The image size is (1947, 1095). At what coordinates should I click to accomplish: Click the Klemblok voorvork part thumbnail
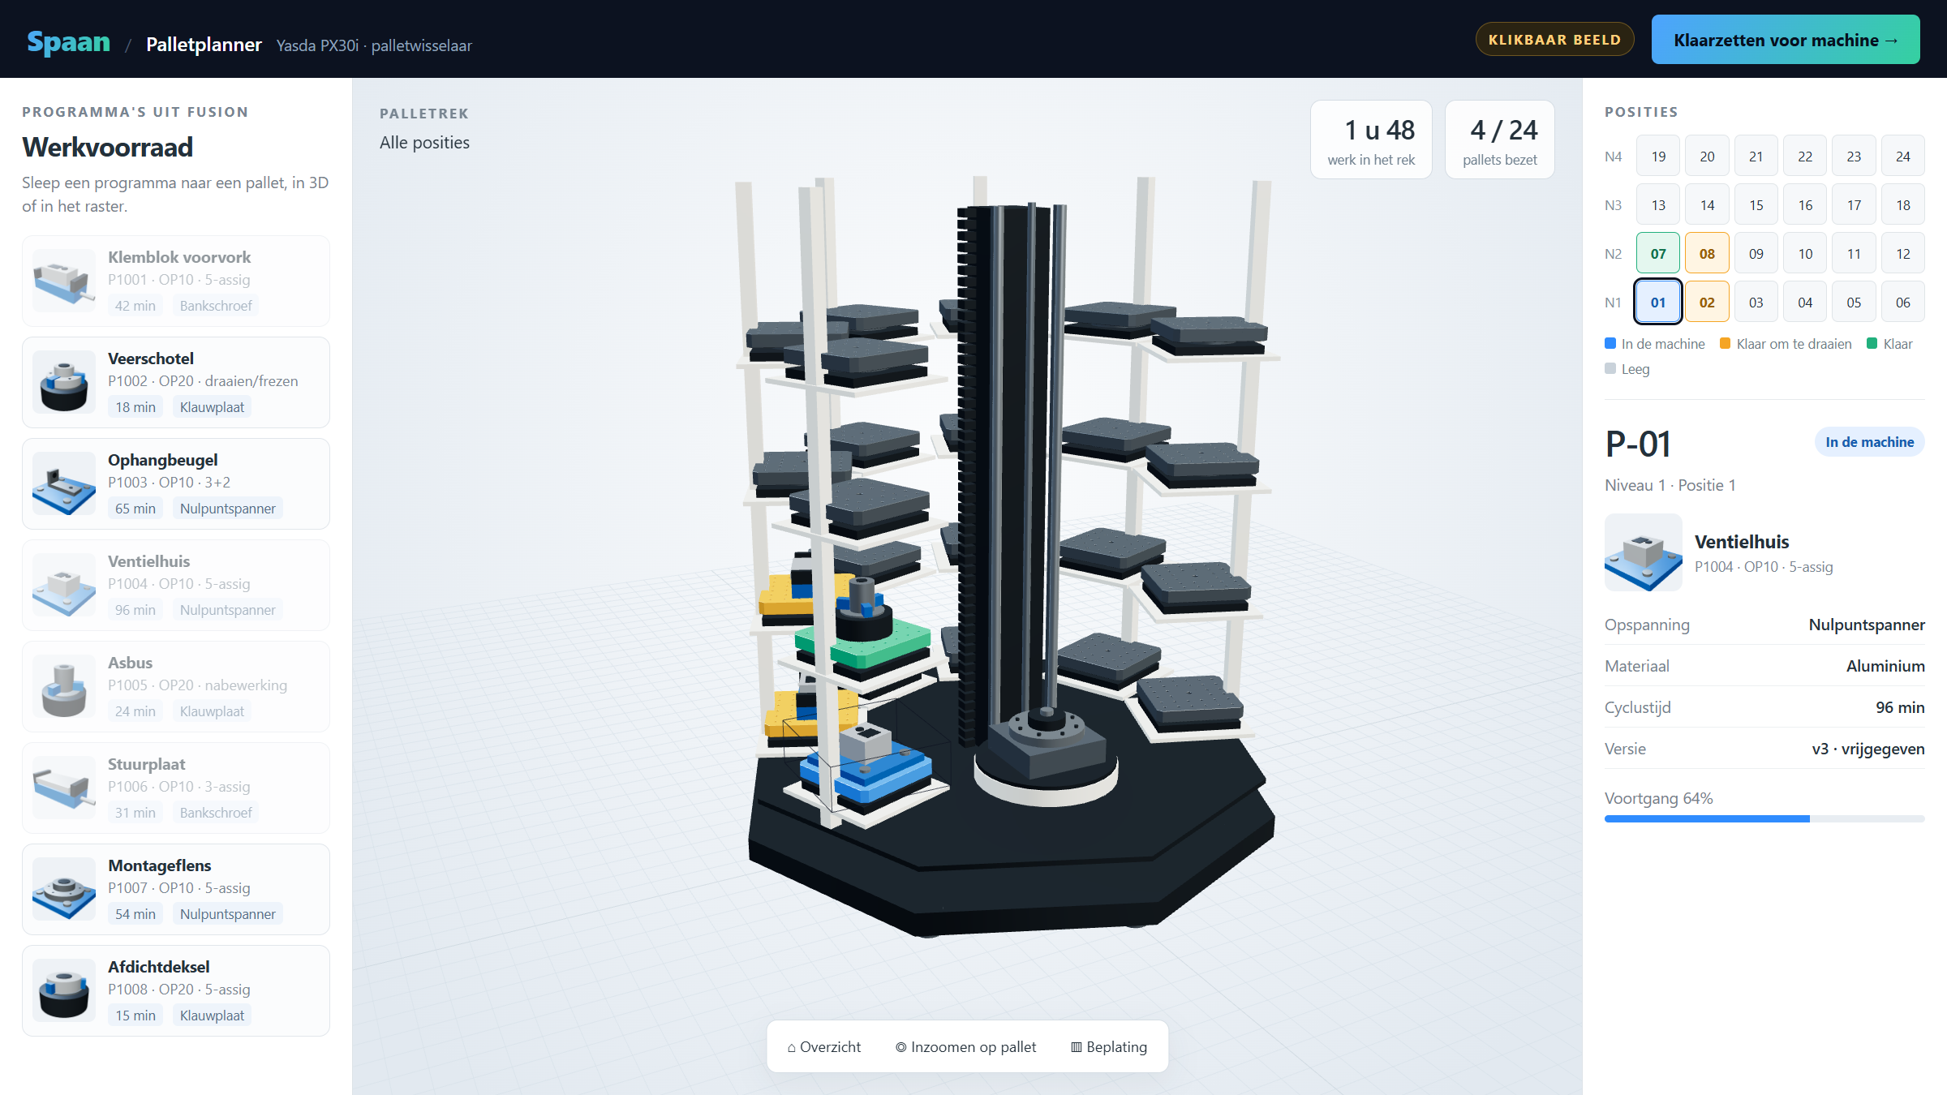pos(64,281)
